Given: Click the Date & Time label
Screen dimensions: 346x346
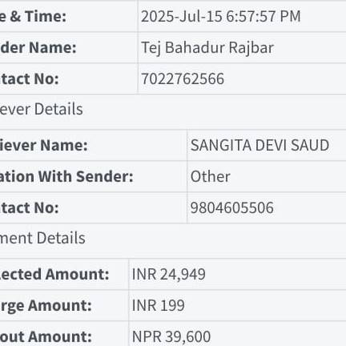Looking at the screenshot, I should [x=33, y=16].
